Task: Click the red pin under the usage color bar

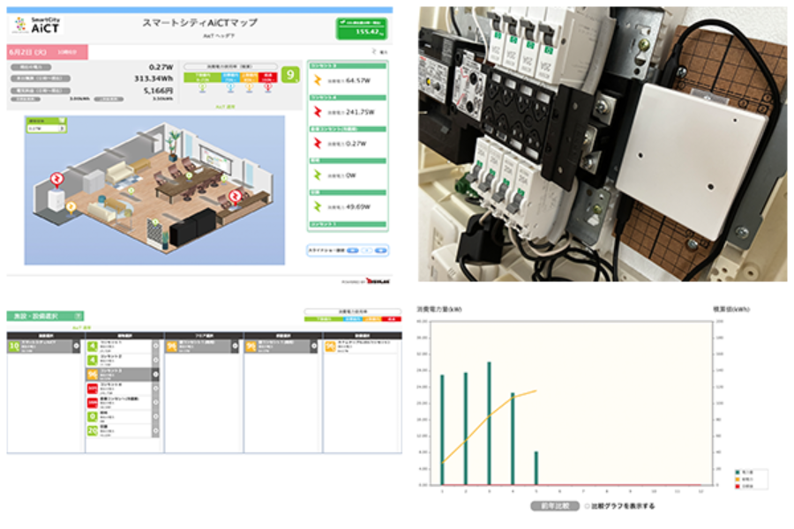Action: tap(268, 87)
